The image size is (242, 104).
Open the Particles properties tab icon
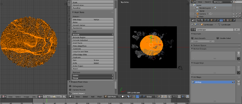(x=231, y=20)
